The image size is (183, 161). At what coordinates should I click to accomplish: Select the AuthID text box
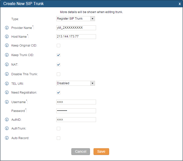pos(76,119)
